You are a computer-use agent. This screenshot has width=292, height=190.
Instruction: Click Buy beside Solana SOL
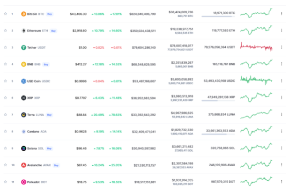(x=49, y=148)
